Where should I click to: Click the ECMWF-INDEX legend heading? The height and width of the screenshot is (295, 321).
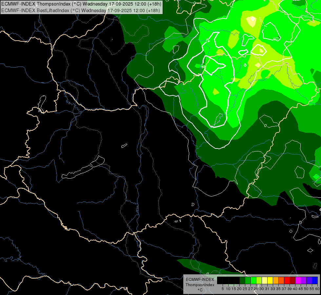click(x=200, y=280)
